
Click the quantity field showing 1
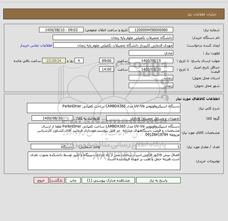tap(158, 147)
